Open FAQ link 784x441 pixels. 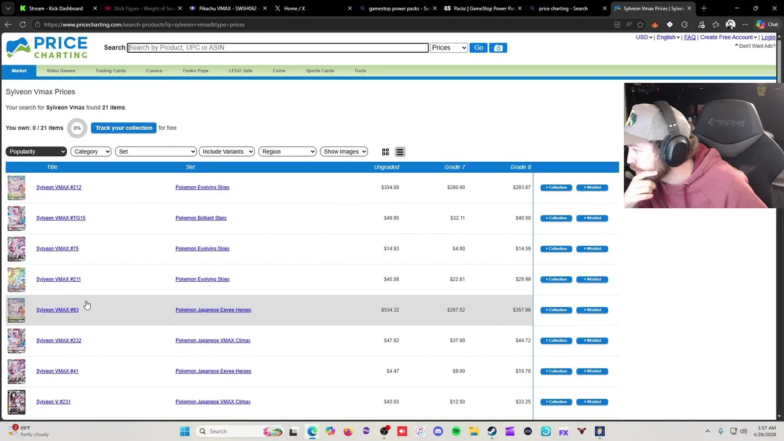[x=690, y=37]
